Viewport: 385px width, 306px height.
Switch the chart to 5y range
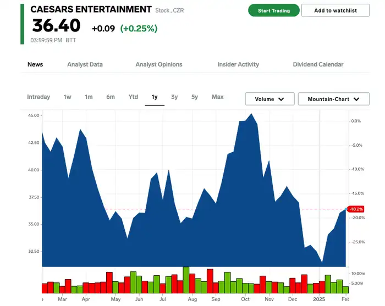point(195,97)
